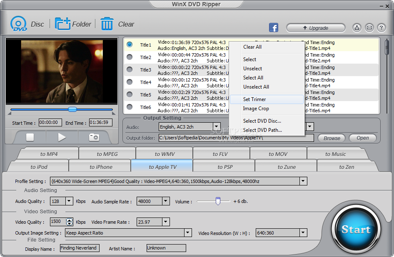This screenshot has height=257, width=394.
Task: Select the Title5 radio button
Action: click(x=130, y=94)
